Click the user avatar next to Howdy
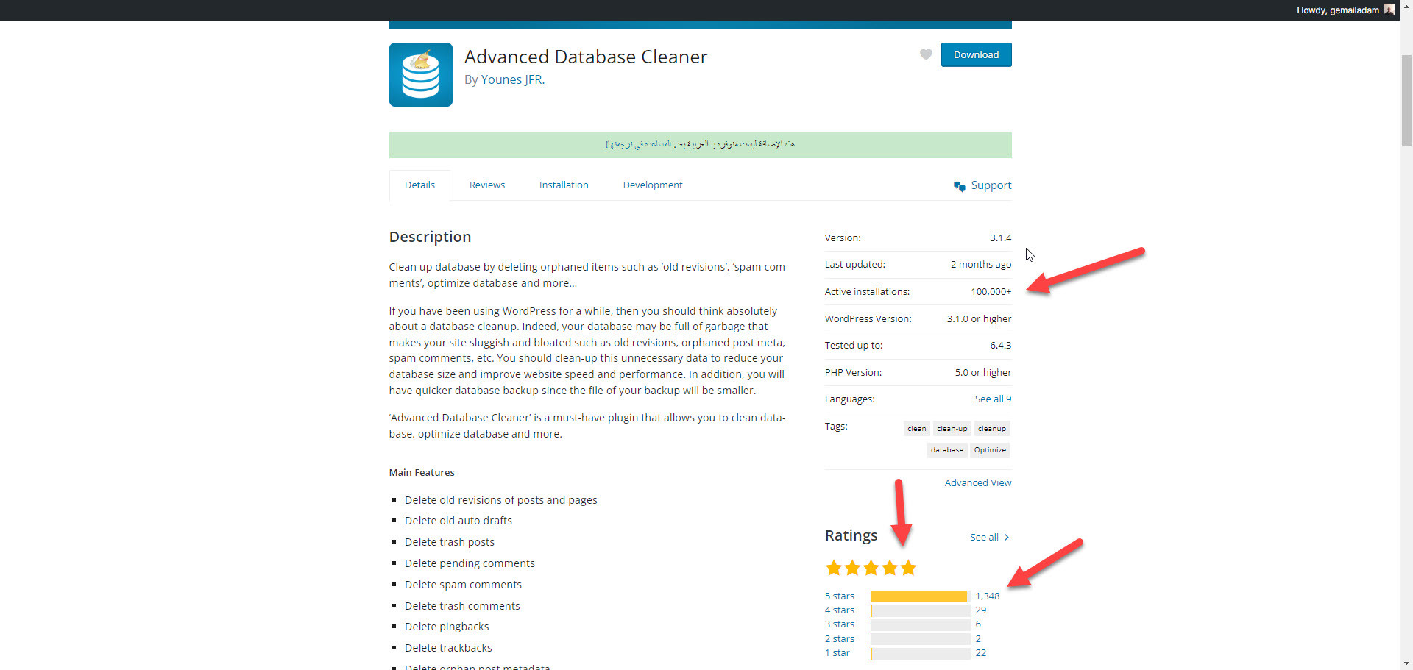The height and width of the screenshot is (670, 1413). click(1389, 10)
